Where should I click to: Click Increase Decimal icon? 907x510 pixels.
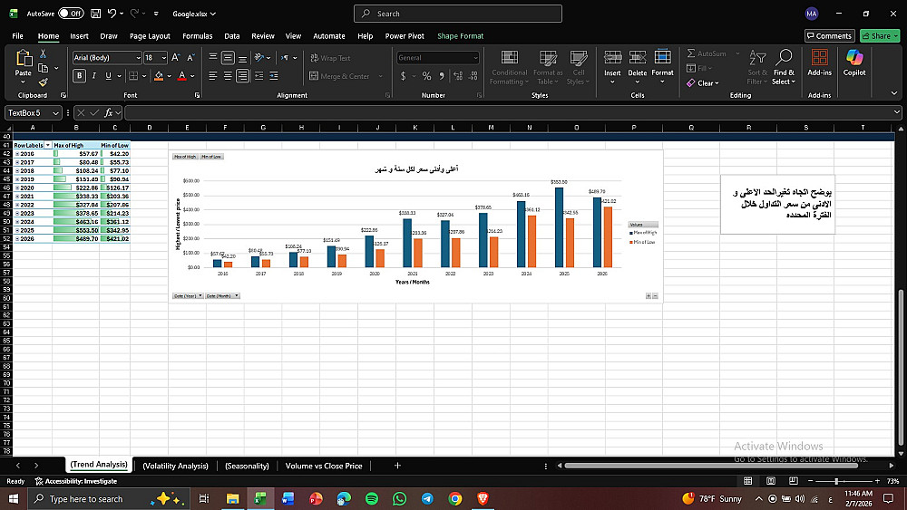coord(458,76)
